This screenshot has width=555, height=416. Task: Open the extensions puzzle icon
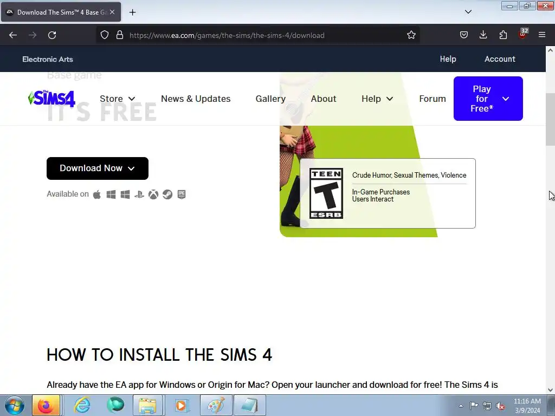click(503, 35)
